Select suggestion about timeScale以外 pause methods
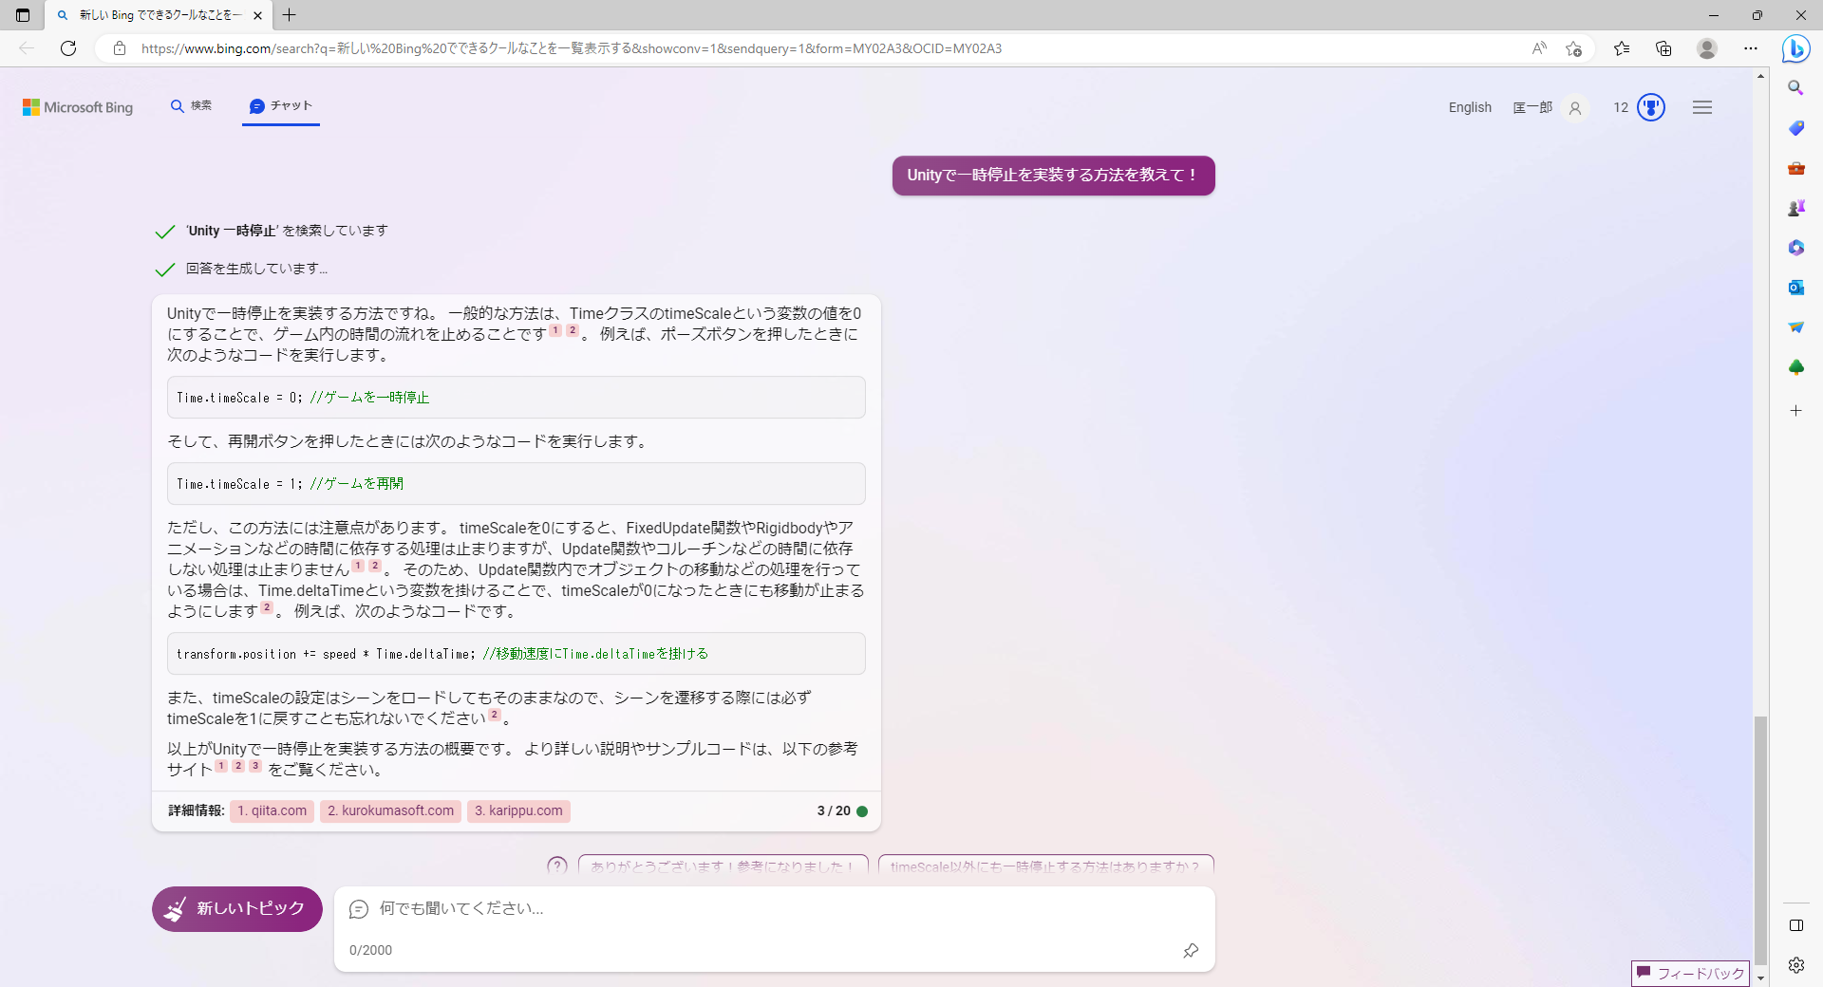Viewport: 1823px width, 987px height. click(x=1045, y=866)
